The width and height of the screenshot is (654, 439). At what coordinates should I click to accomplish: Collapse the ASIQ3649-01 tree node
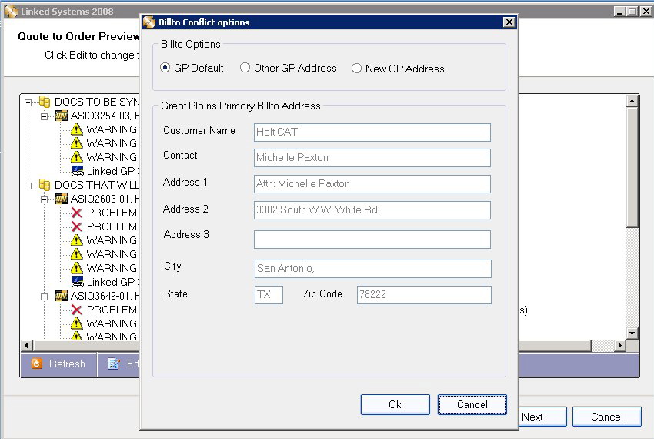(44, 297)
